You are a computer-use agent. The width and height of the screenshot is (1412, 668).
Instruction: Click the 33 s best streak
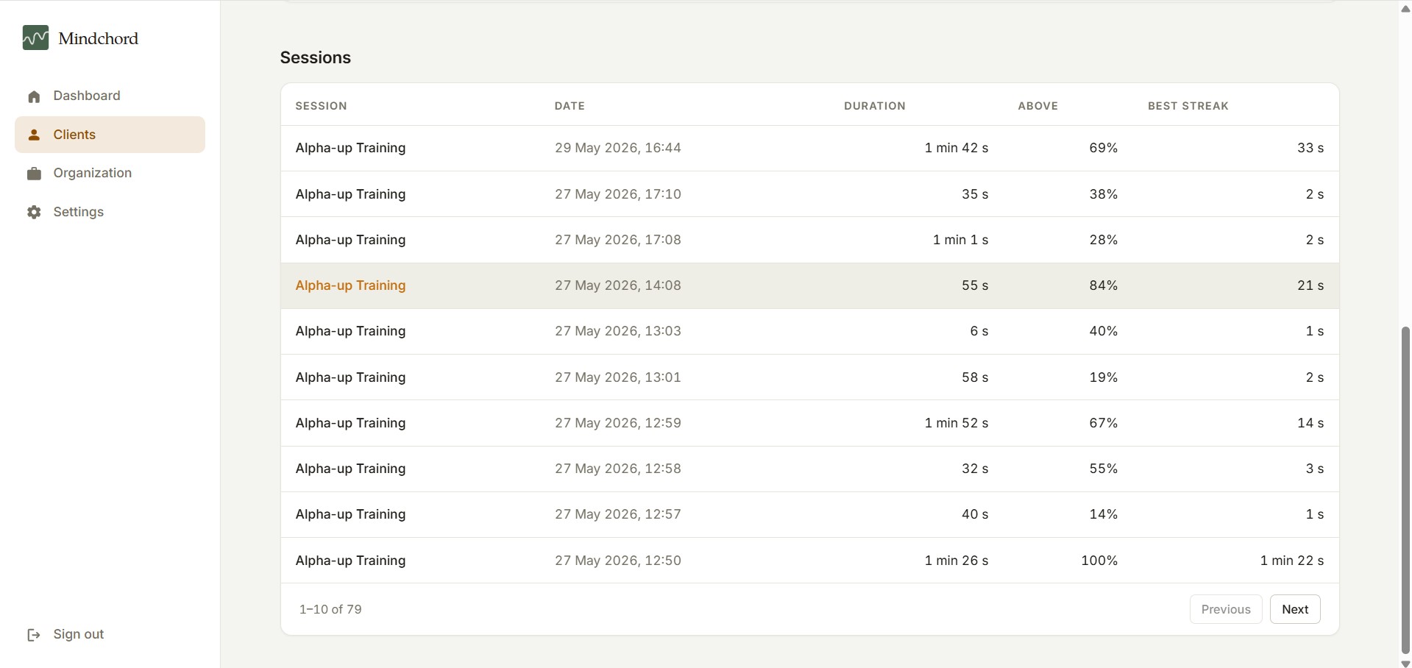coord(1310,148)
